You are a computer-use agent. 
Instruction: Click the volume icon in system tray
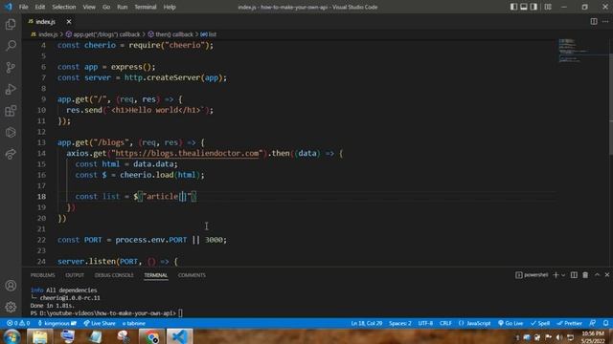point(559,337)
